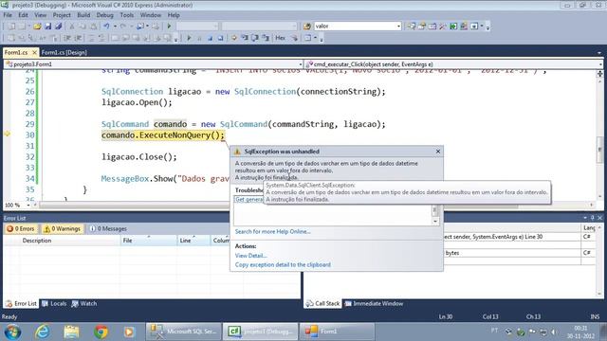Click the troubleshooting tips scroll down arrow

pyautogui.click(x=435, y=222)
